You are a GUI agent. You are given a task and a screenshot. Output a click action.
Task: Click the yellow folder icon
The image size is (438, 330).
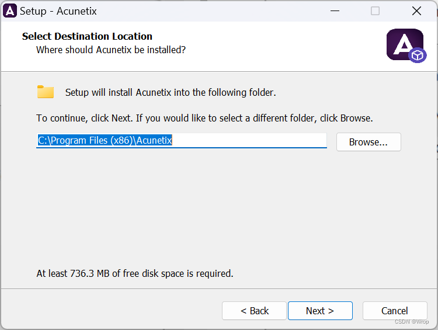[x=46, y=92]
